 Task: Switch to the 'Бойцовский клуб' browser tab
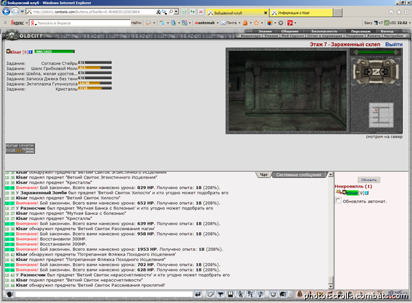[x=238, y=12]
